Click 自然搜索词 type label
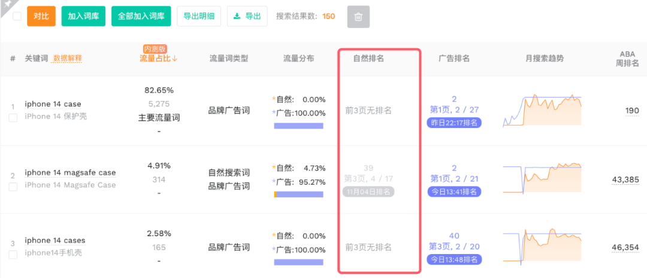 click(x=229, y=173)
